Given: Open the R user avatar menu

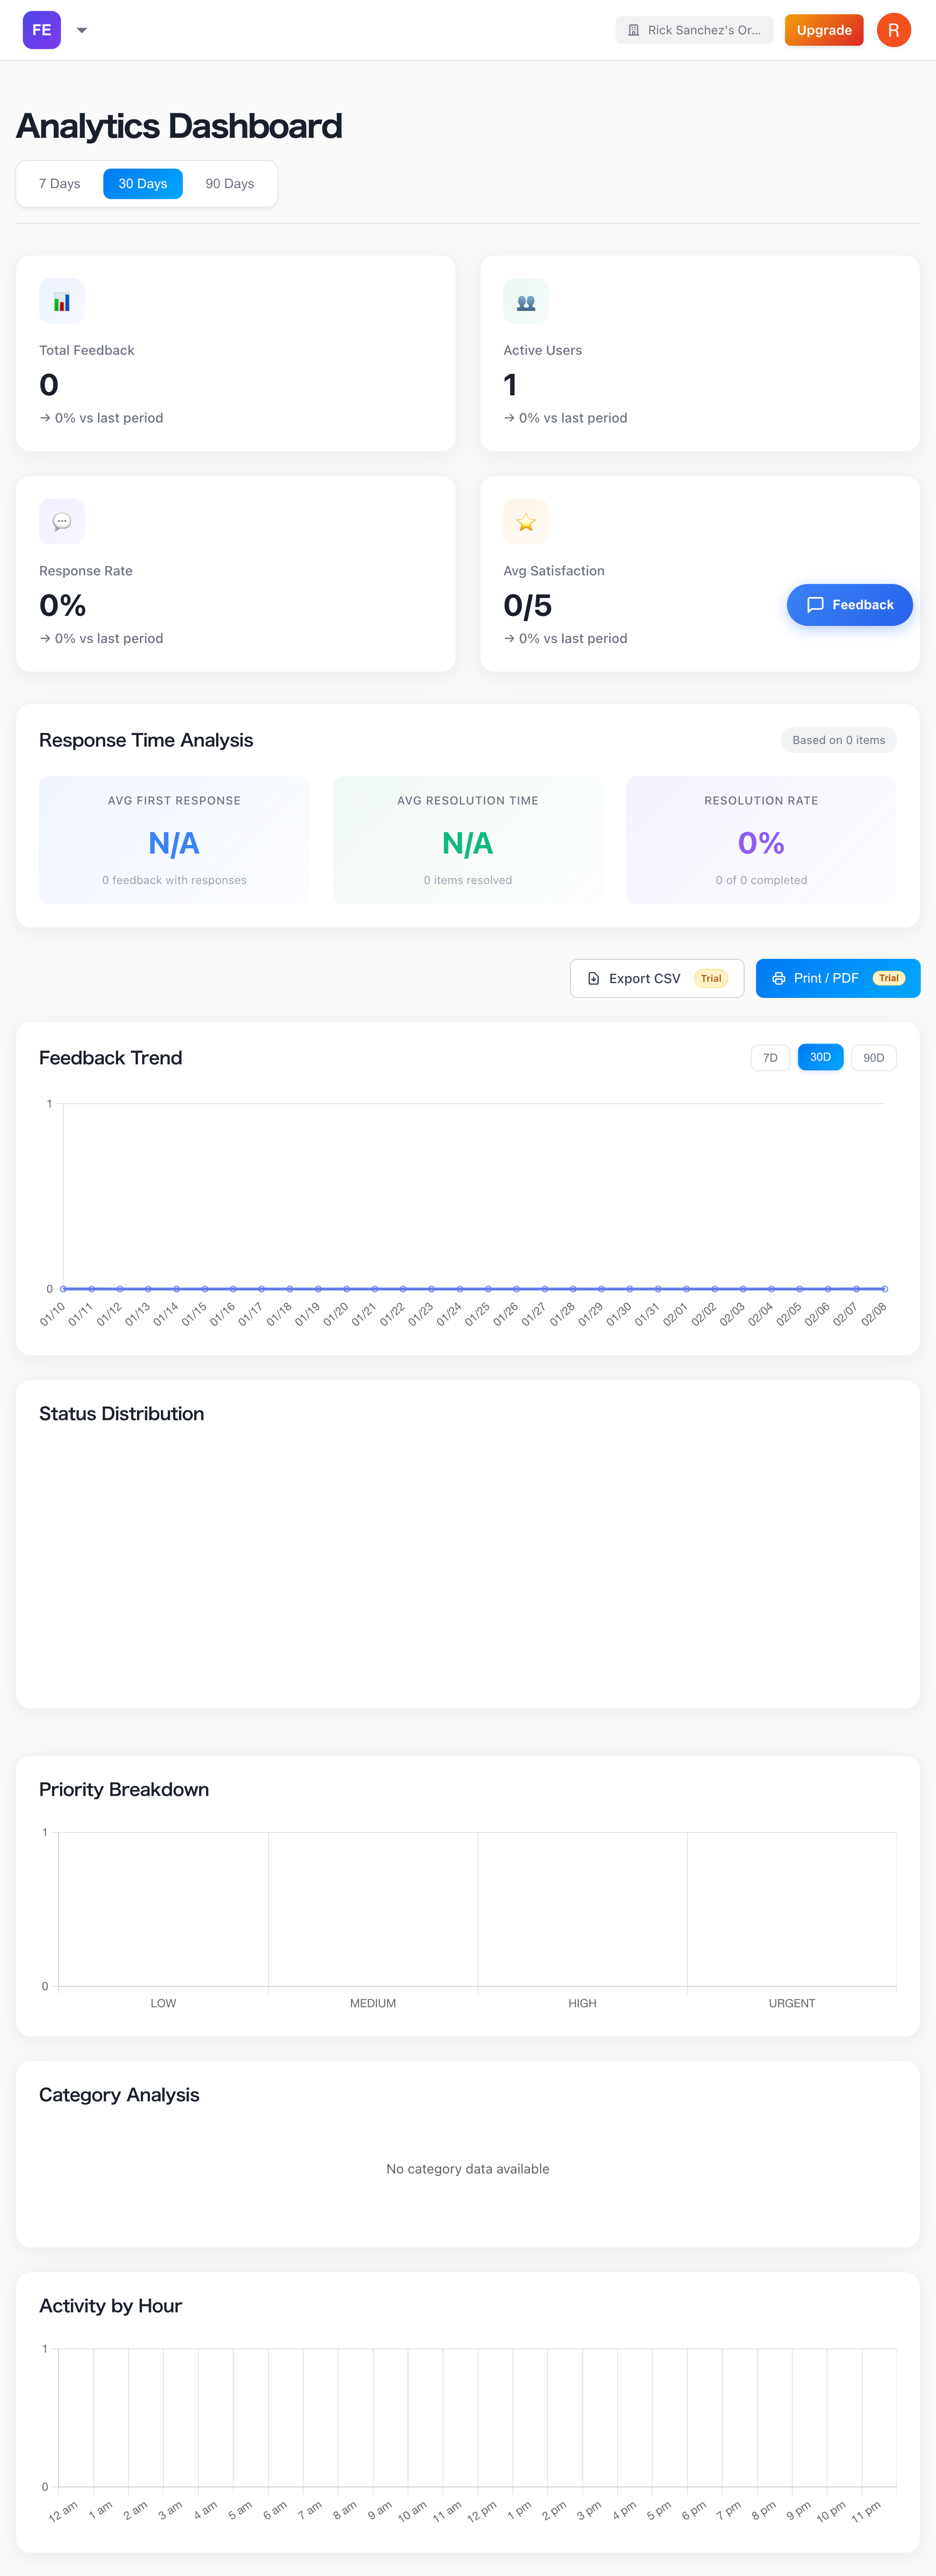Looking at the screenshot, I should 893,30.
